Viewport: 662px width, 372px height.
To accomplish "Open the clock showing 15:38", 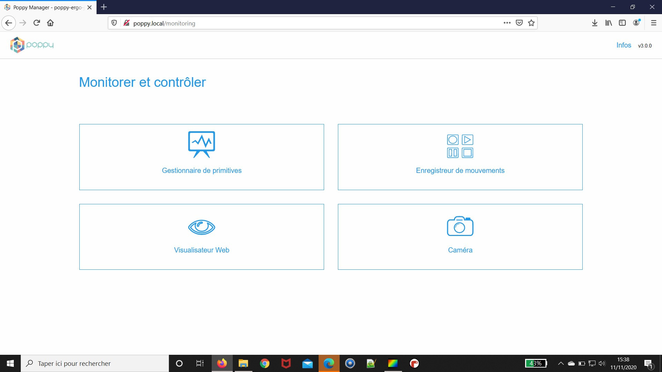I will click(x=623, y=363).
